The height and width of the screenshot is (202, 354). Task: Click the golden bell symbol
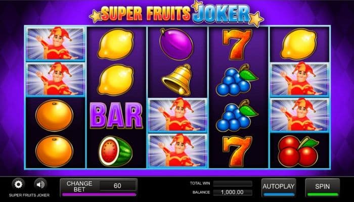177,80
